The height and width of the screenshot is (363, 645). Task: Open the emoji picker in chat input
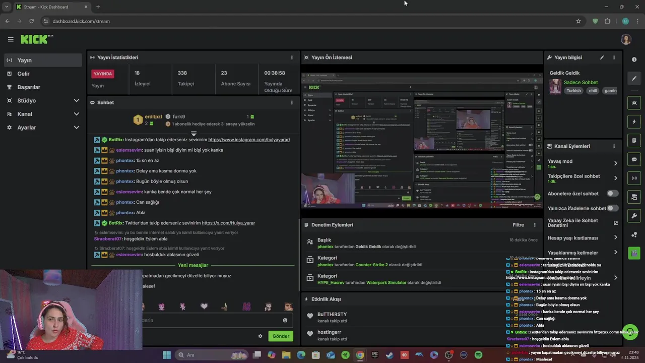(x=285, y=320)
